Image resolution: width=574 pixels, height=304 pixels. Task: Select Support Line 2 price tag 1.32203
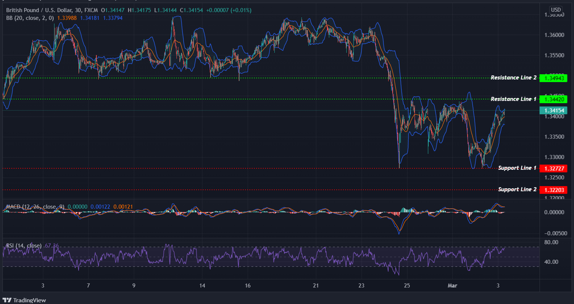554,190
